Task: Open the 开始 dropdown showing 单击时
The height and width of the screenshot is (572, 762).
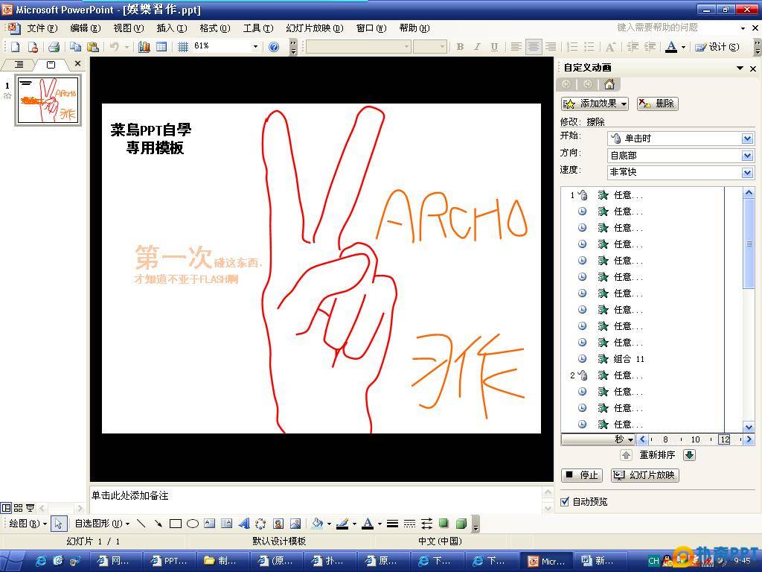Action: (747, 139)
